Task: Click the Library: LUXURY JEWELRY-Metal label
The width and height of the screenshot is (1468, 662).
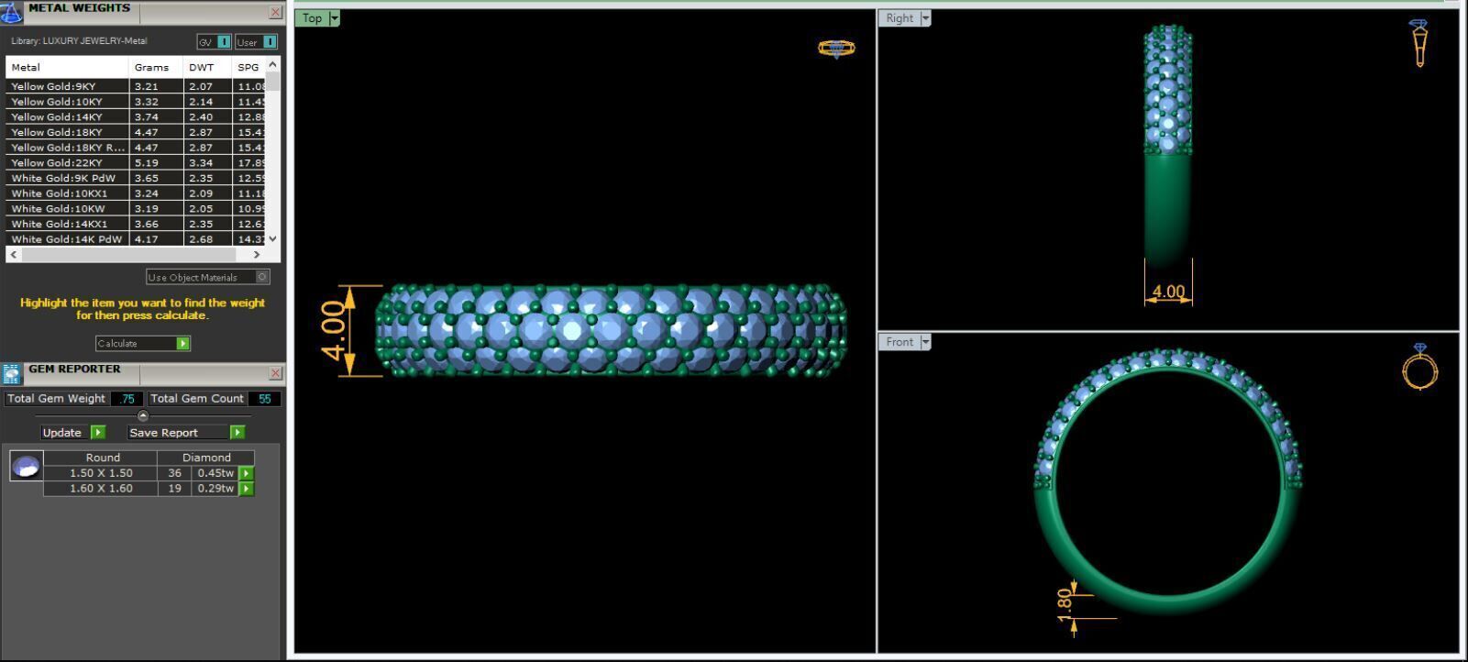Action: click(x=79, y=41)
